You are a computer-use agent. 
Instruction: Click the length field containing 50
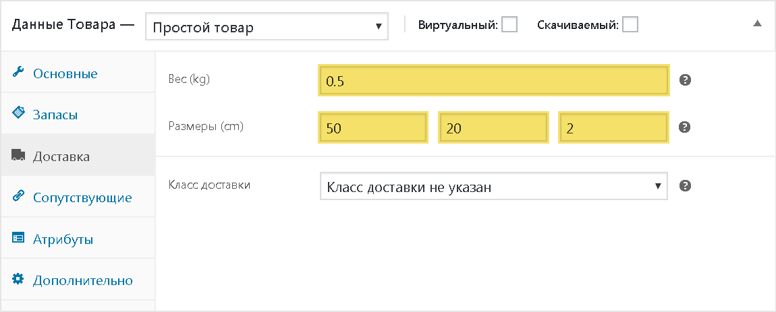coord(373,128)
